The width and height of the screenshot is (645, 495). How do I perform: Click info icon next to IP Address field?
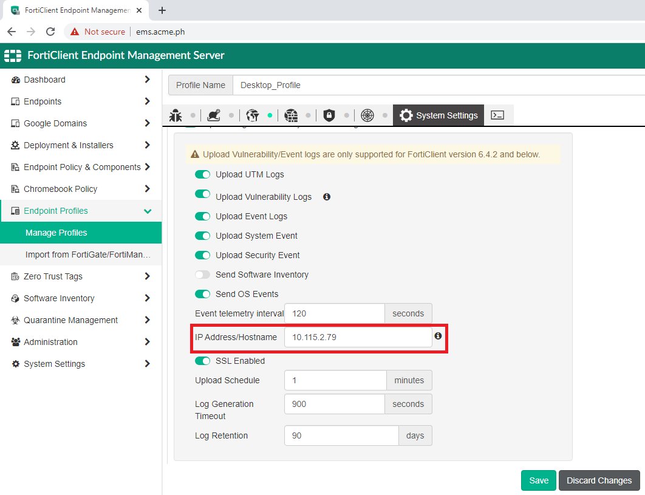pos(438,336)
